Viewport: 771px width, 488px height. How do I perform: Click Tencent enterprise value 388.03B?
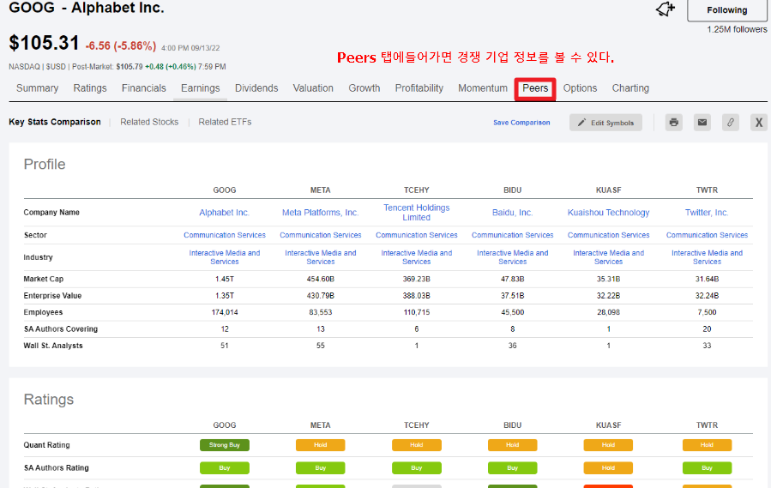click(417, 296)
